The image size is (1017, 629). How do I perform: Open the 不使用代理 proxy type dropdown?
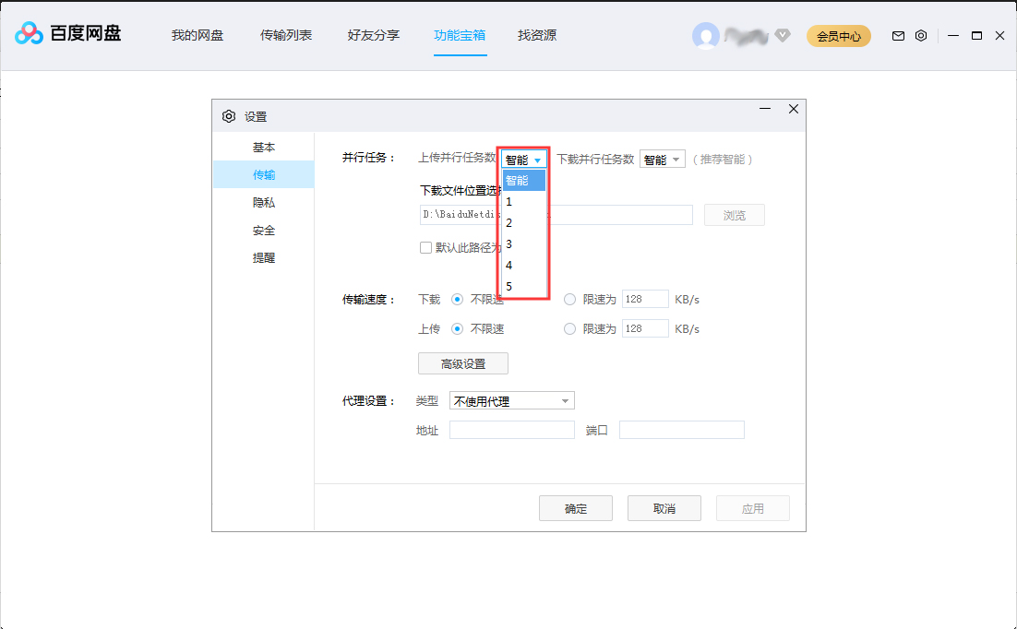tap(511, 400)
